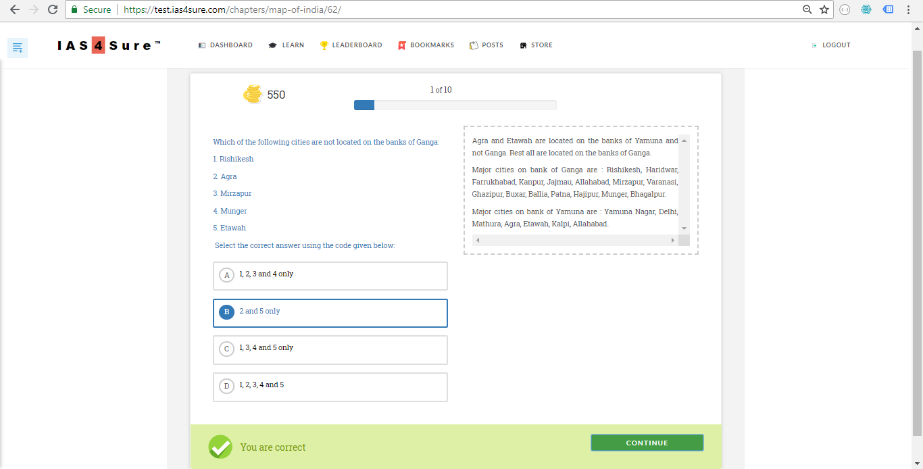This screenshot has height=469, width=923.
Task: Click the quiz progress bar
Action: [x=455, y=105]
